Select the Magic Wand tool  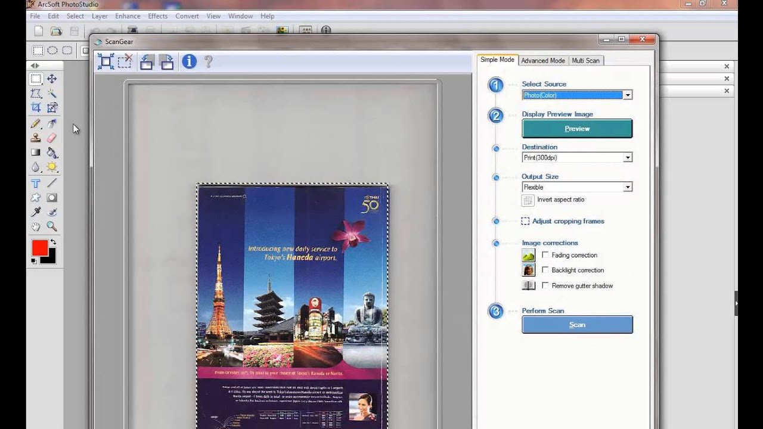pos(52,94)
